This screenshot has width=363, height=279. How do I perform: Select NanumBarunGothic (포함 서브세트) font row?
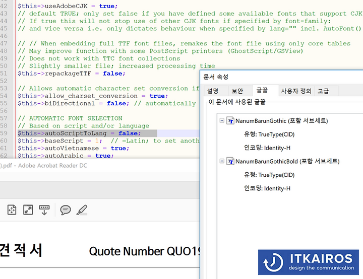[281, 121]
